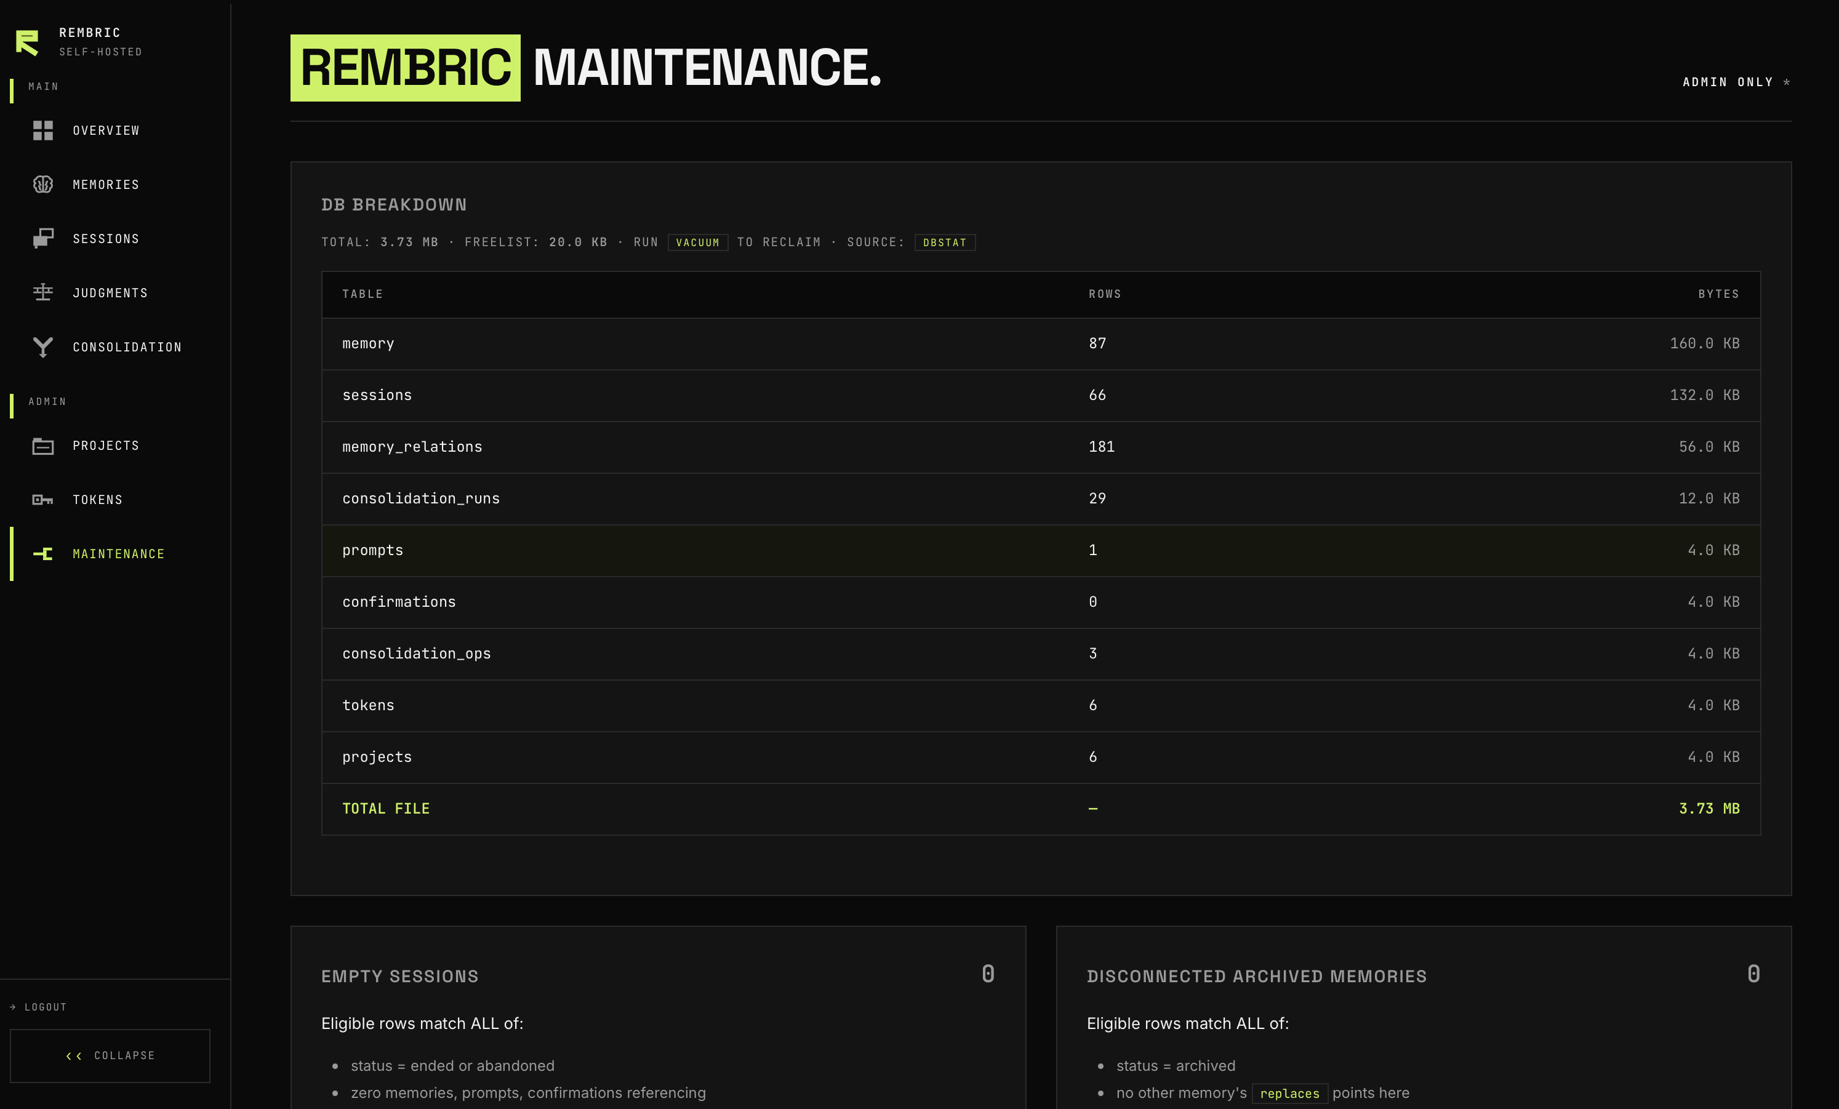1839x1109 pixels.
Task: Click the REMBRIC highlighted title
Action: [405, 68]
